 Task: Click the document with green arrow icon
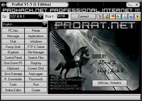119,16
